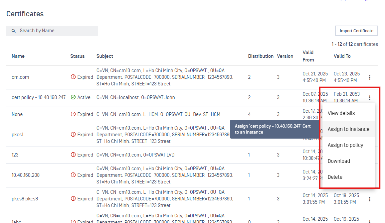The width and height of the screenshot is (385, 223).
Task: Click the green Active status icon
Action: (73, 97)
